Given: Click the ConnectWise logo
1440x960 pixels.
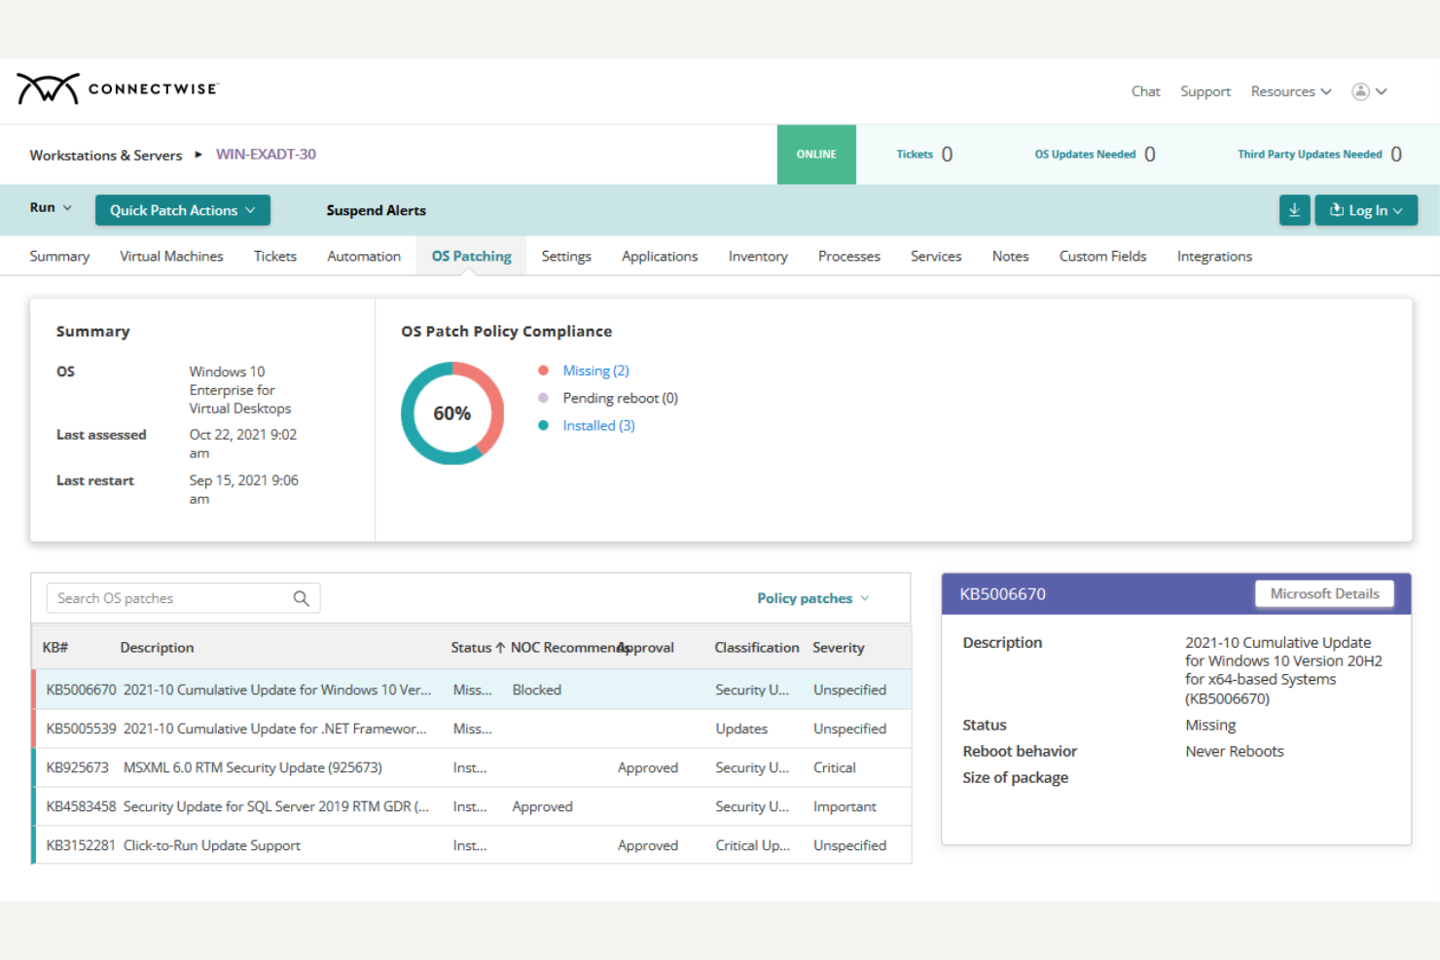Looking at the screenshot, I should 117,89.
